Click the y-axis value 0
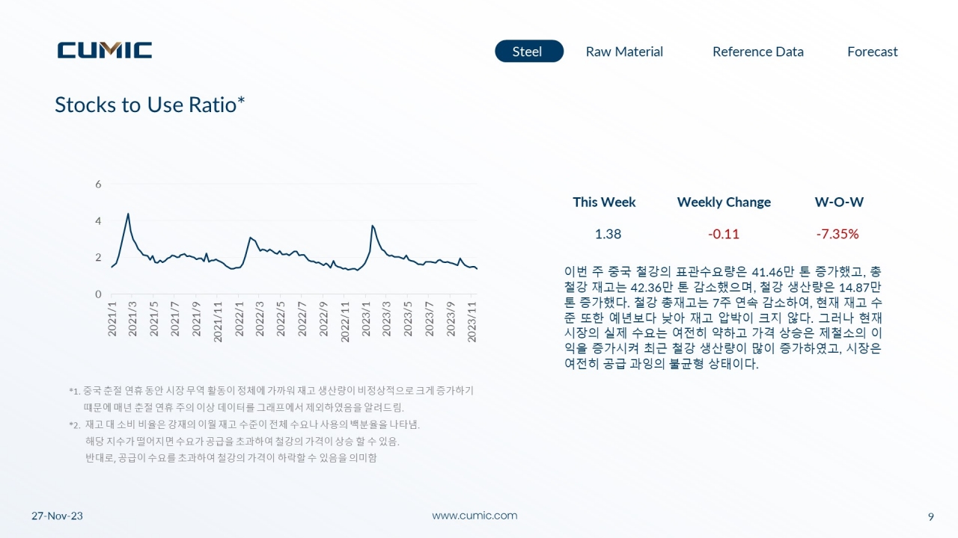 tap(98, 294)
